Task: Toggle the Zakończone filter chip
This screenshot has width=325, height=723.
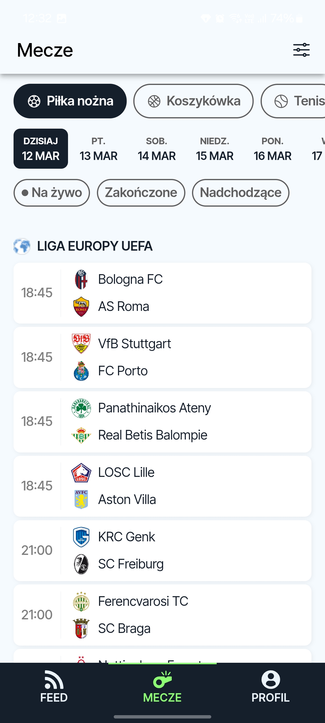Action: [x=141, y=193]
